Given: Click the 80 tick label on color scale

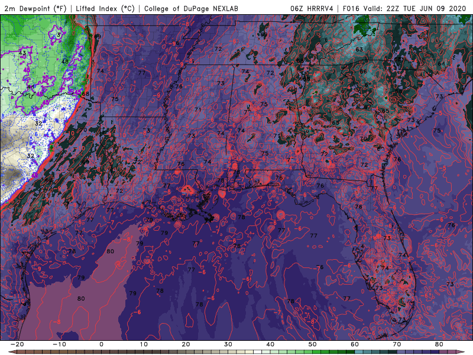Looking at the screenshot, I should click(x=439, y=344).
